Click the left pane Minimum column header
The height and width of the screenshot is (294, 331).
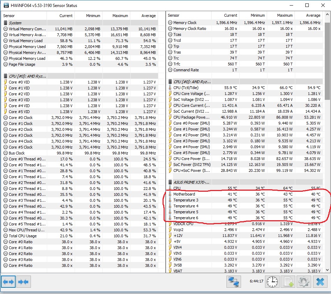tap(89, 16)
